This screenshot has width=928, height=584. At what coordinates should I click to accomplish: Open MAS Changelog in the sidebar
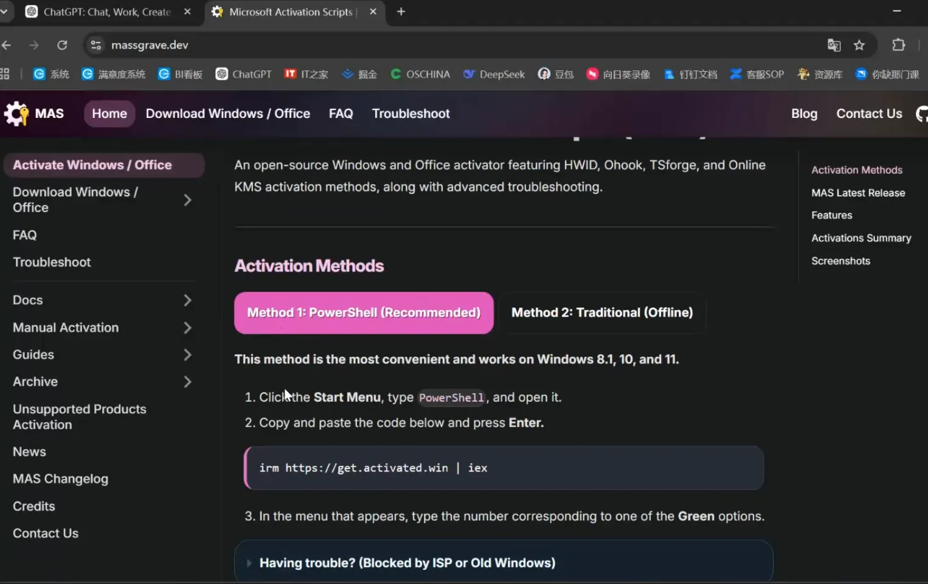tap(60, 479)
